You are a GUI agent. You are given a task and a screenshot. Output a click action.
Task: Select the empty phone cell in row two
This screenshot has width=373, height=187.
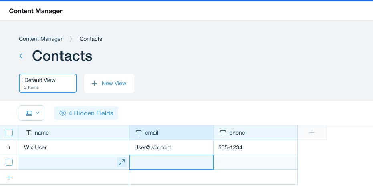256,162
